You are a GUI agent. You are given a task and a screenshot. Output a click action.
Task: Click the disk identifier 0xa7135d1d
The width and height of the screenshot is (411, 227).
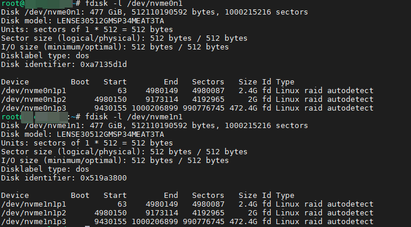[x=103, y=64]
